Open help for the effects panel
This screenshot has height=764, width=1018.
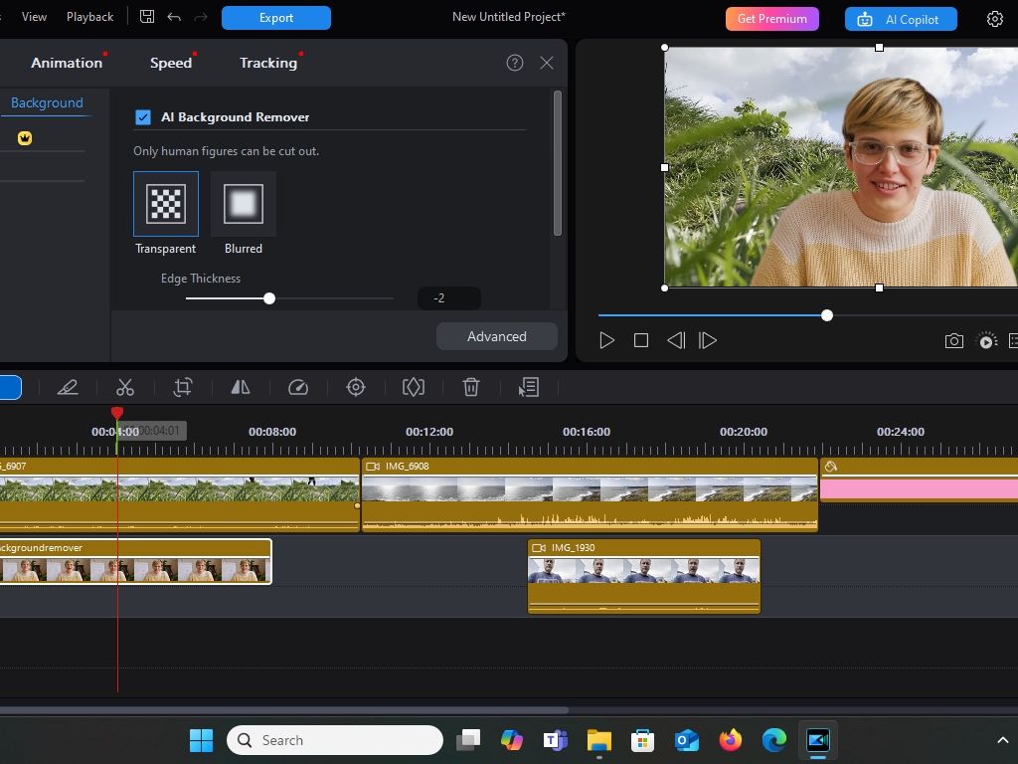(515, 63)
